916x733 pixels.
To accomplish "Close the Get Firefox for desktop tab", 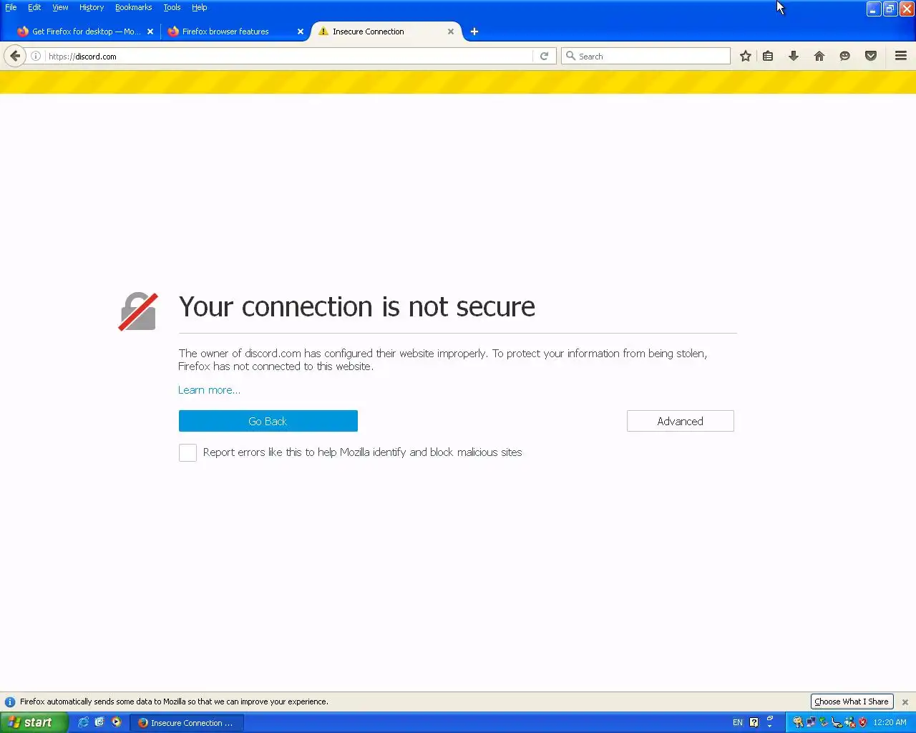I will coord(150,31).
